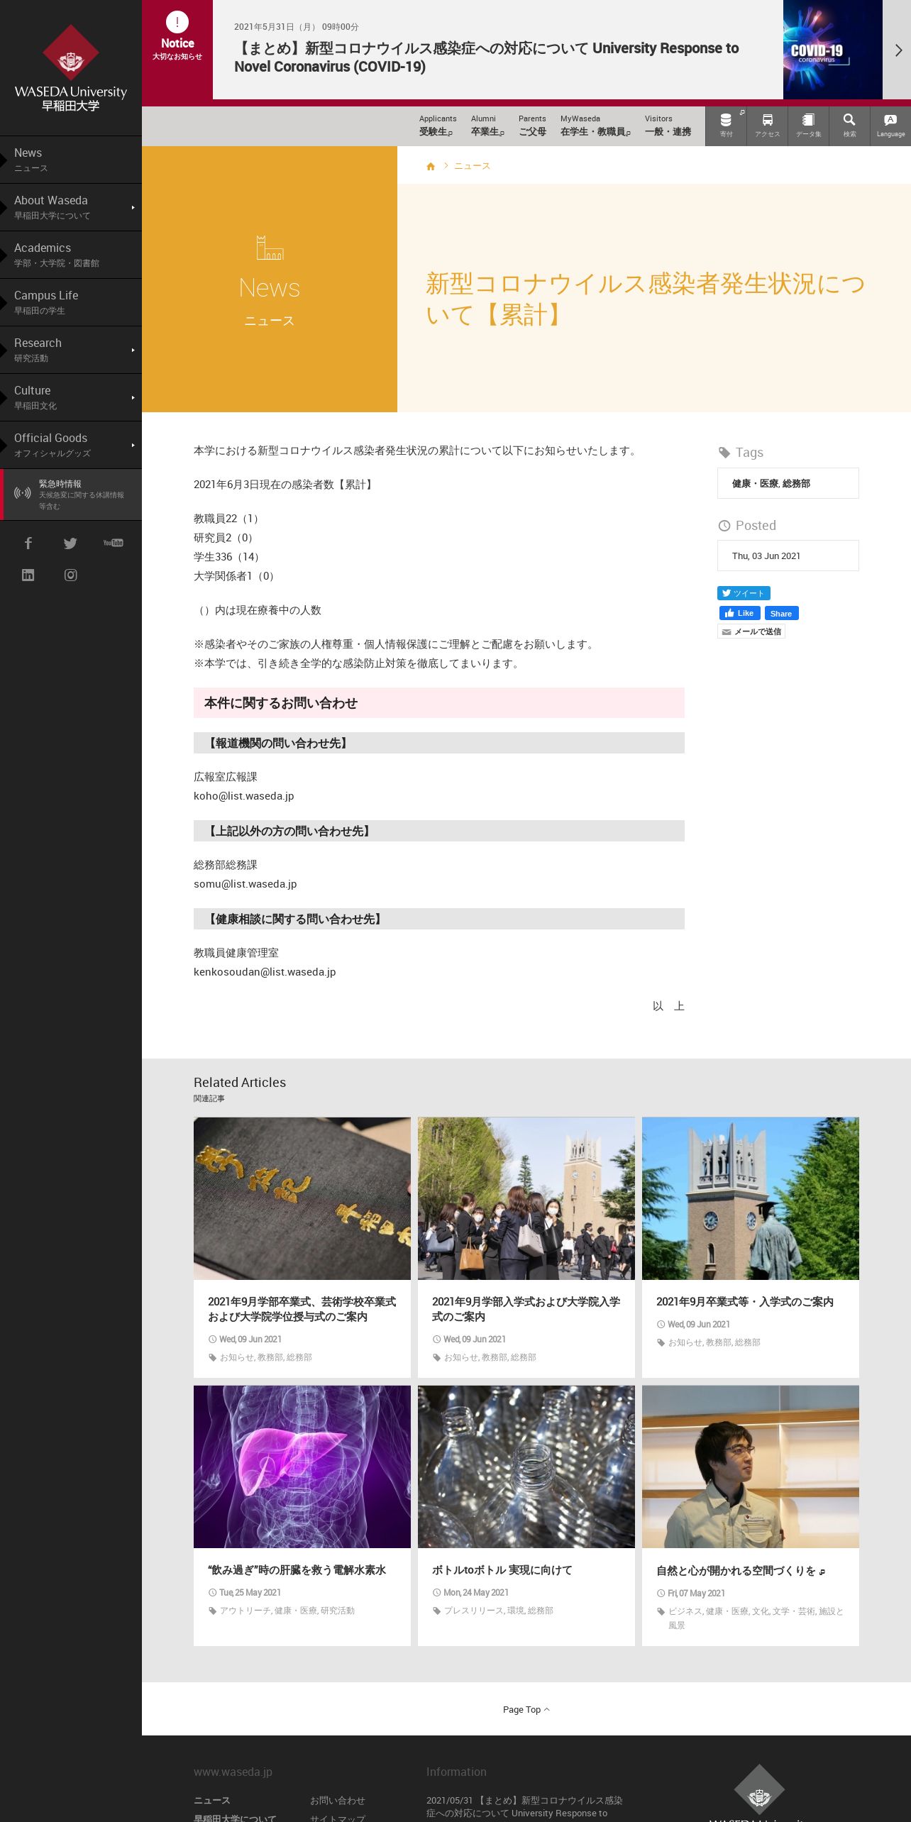The height and width of the screenshot is (1822, 911).
Task: Open the Instagram icon in sidebar
Action: pyautogui.click(x=70, y=575)
